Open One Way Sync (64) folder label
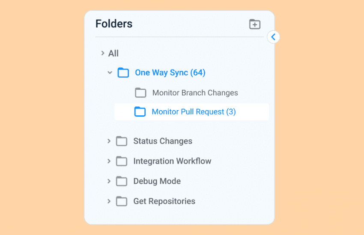364x235 pixels. 170,73
